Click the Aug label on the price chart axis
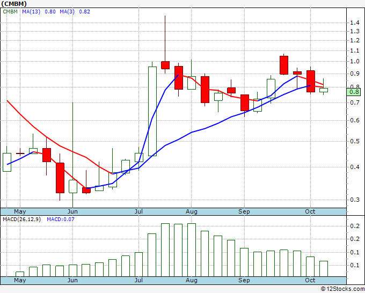This screenshot has width=365, height=293. tap(192, 211)
